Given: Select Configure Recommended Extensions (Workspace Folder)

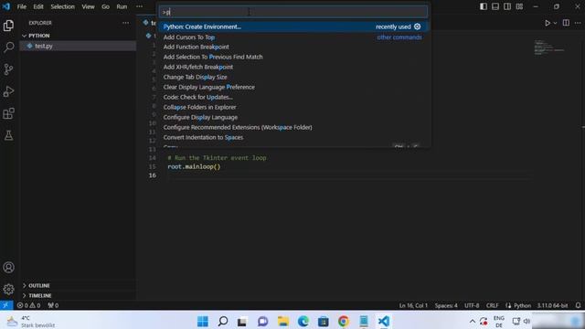Looking at the screenshot, I should point(293,128).
